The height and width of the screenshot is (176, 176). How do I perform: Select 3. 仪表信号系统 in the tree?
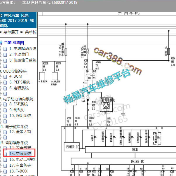[x=23, y=60]
